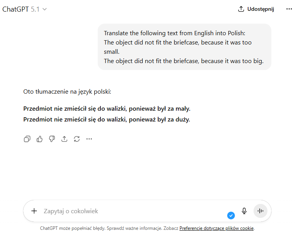Click the blue checkmark badge in input box
Image resolution: width=295 pixels, height=231 pixels.
pyautogui.click(x=231, y=216)
